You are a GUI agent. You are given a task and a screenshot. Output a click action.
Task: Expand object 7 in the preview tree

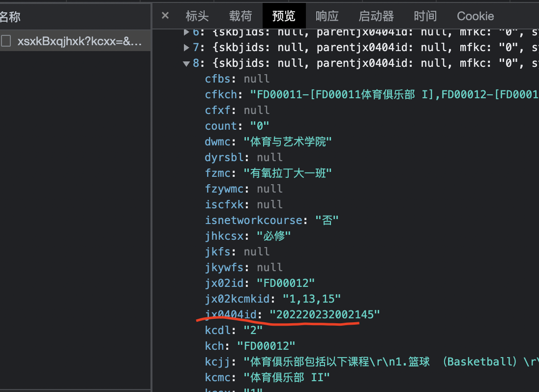[187, 47]
